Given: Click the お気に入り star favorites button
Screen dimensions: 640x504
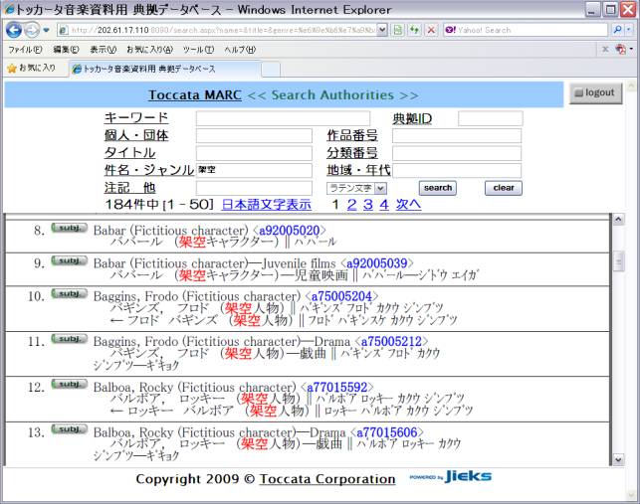Looking at the screenshot, I should [x=32, y=69].
